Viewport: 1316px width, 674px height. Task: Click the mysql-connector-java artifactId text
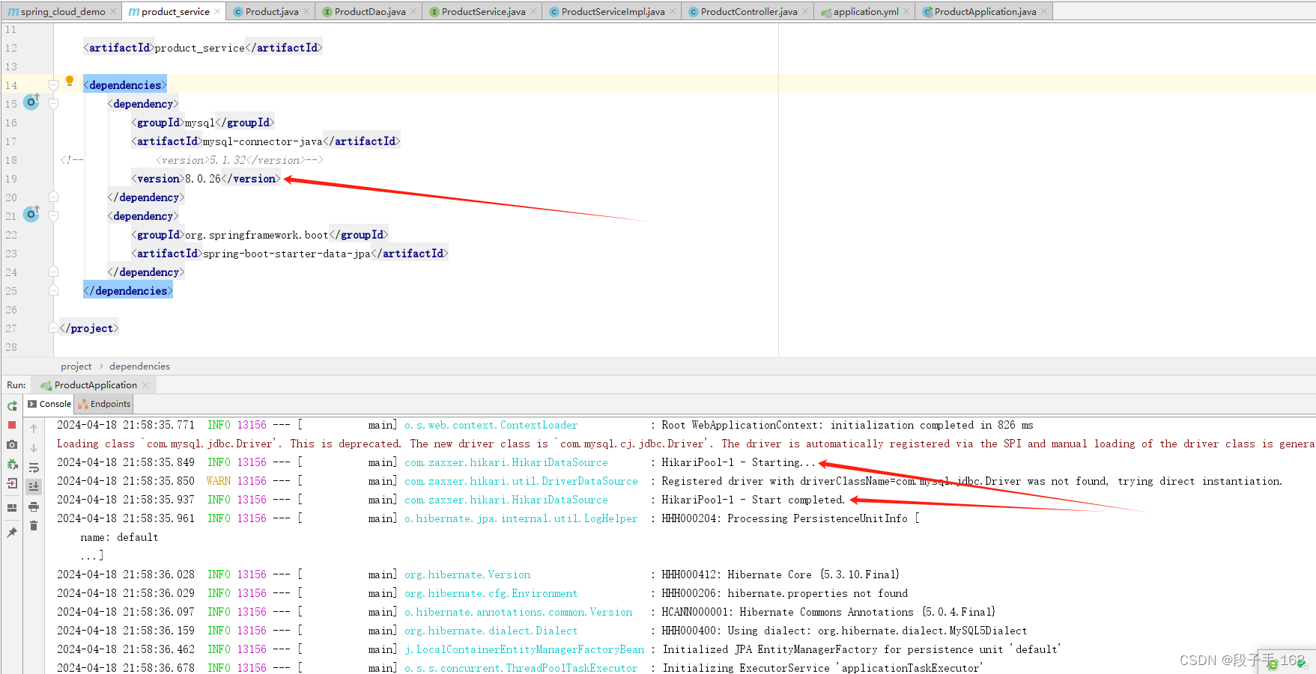click(x=263, y=141)
